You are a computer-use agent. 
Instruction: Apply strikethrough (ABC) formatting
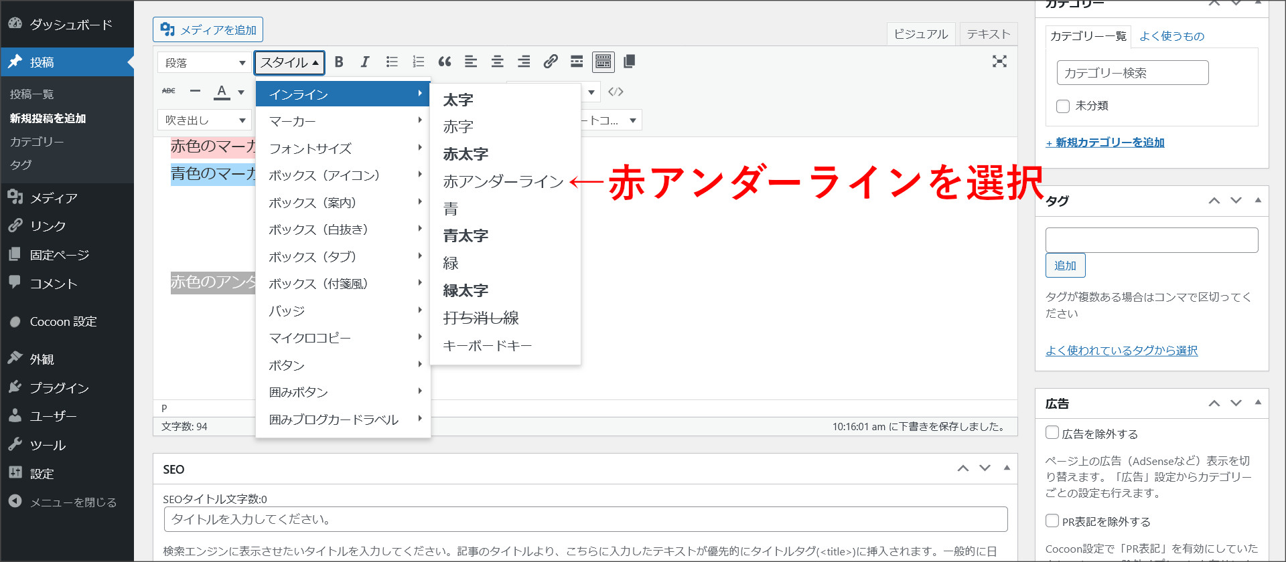pos(169,91)
